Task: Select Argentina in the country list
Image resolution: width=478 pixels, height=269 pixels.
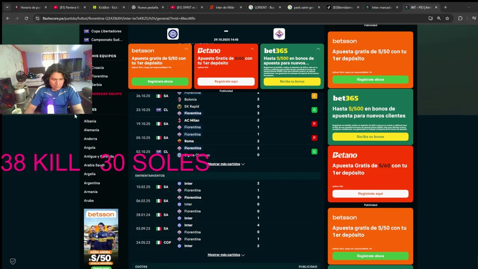Action: [92, 183]
